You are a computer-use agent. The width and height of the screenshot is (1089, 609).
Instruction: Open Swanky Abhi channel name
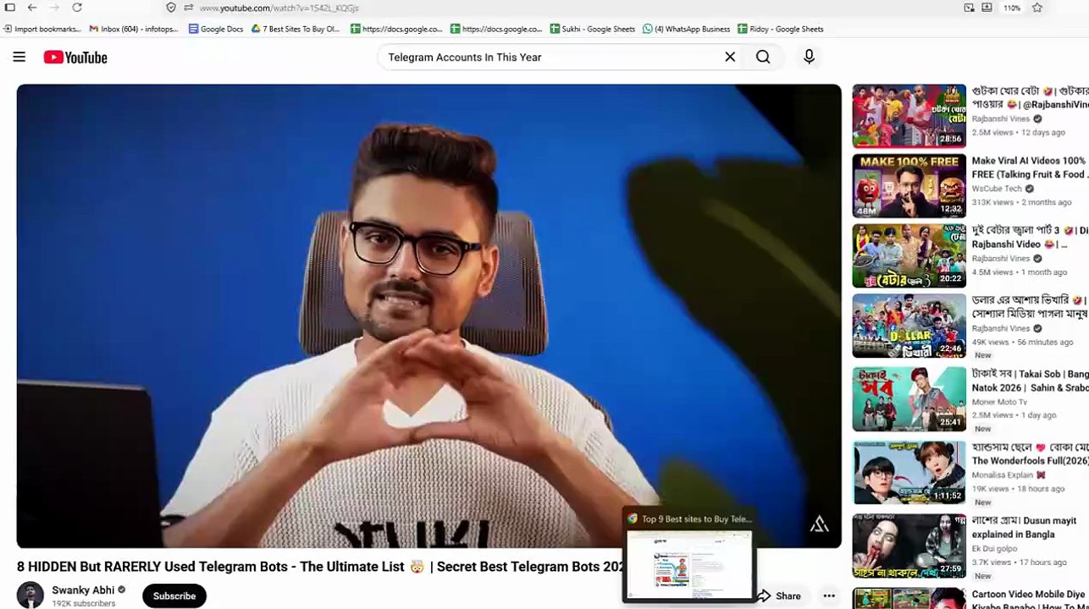[x=83, y=590]
